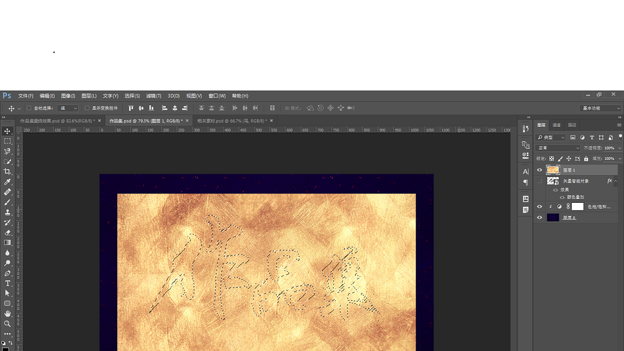This screenshot has width=624, height=351.
Task: Filter layers by type layers icon
Action: click(592, 137)
